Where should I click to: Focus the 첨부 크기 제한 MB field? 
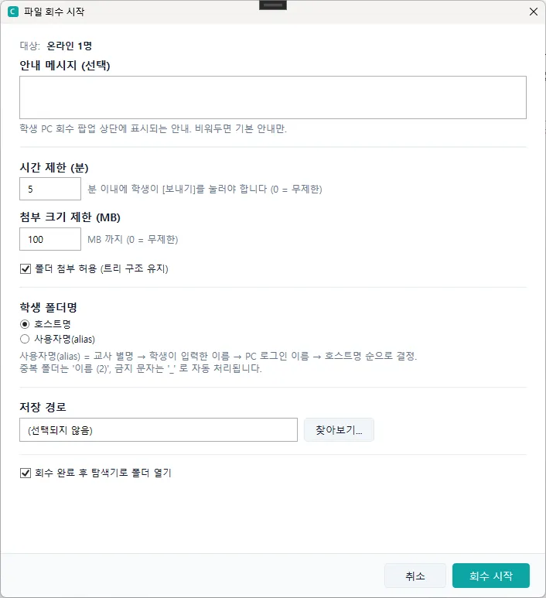coord(50,239)
